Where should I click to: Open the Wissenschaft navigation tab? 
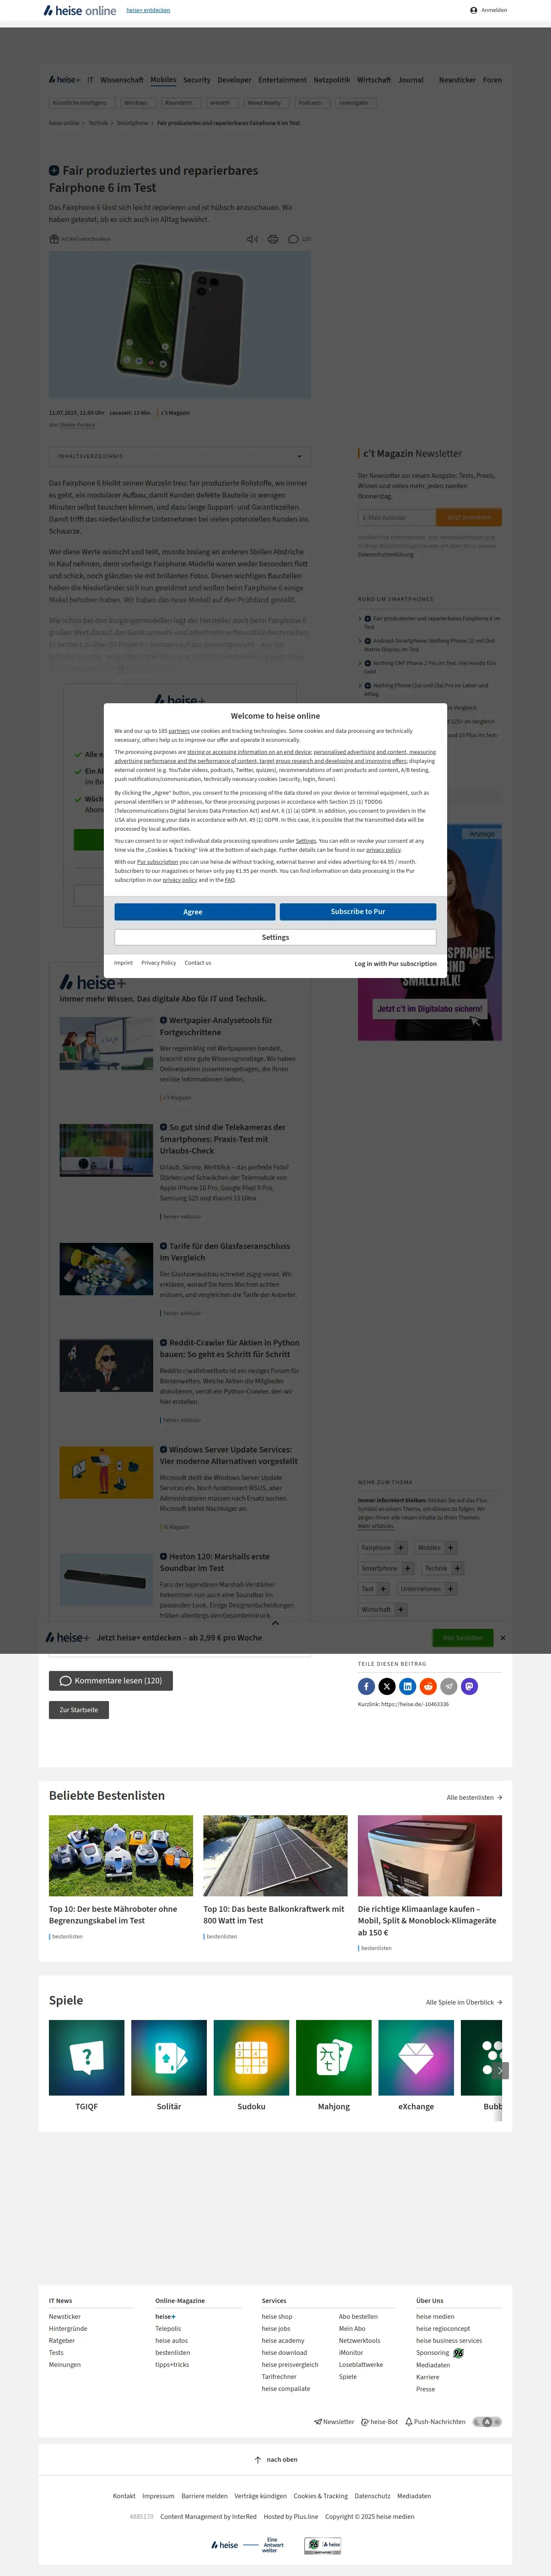pos(122,80)
